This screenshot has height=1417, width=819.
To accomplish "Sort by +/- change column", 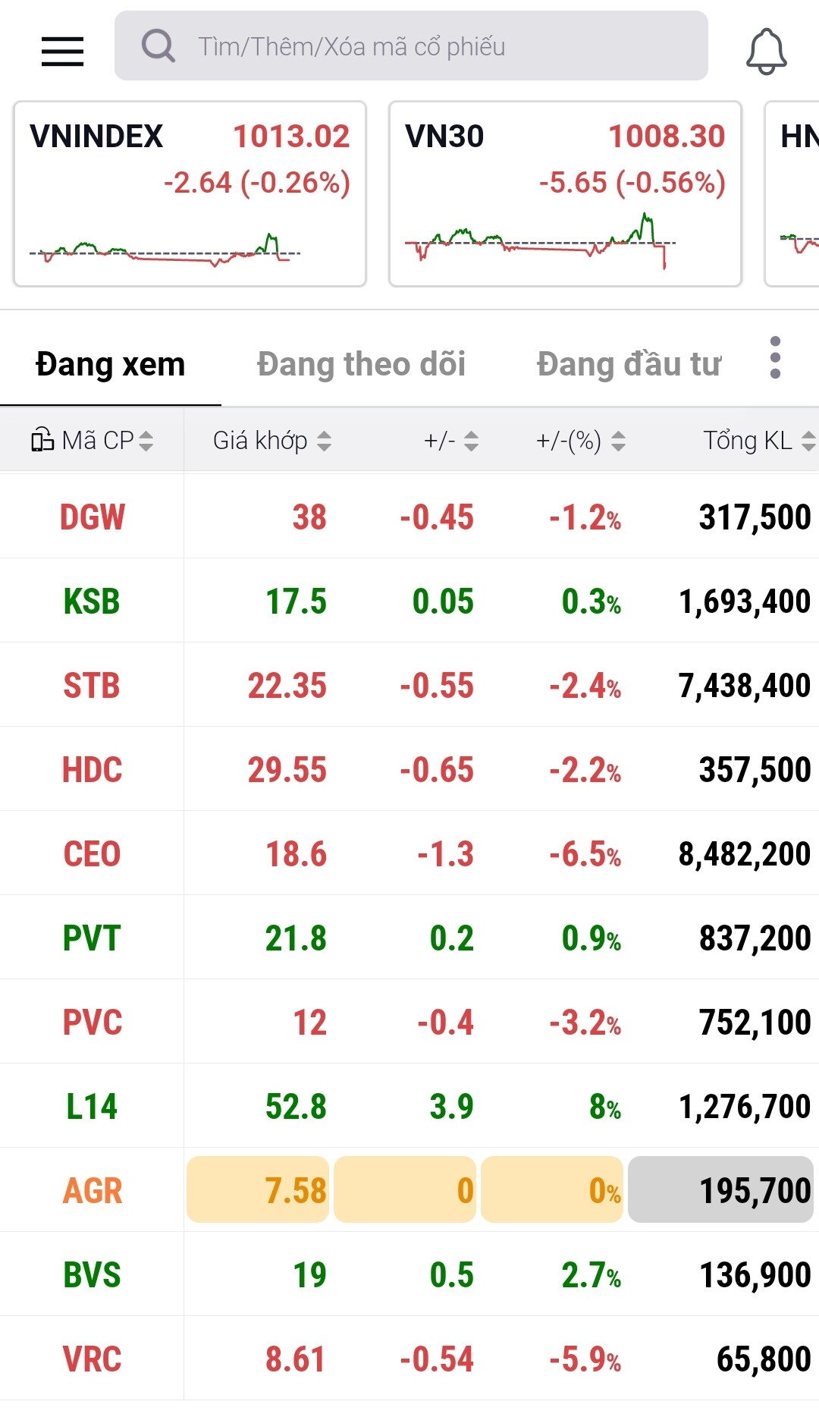I will [471, 441].
